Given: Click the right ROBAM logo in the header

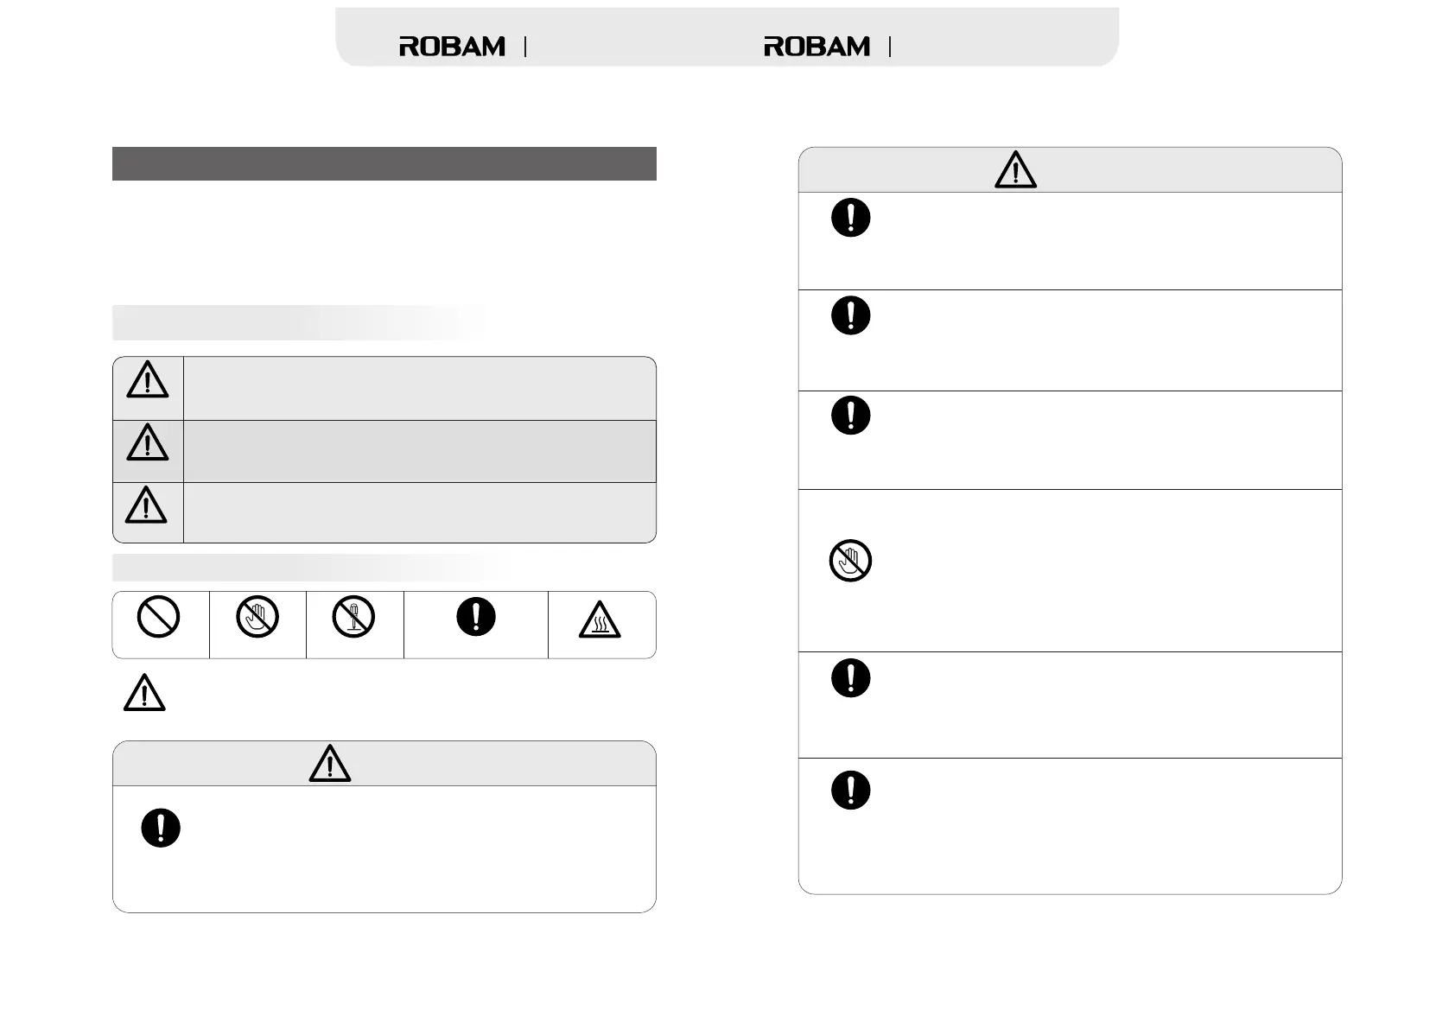Looking at the screenshot, I should coord(816,47).
